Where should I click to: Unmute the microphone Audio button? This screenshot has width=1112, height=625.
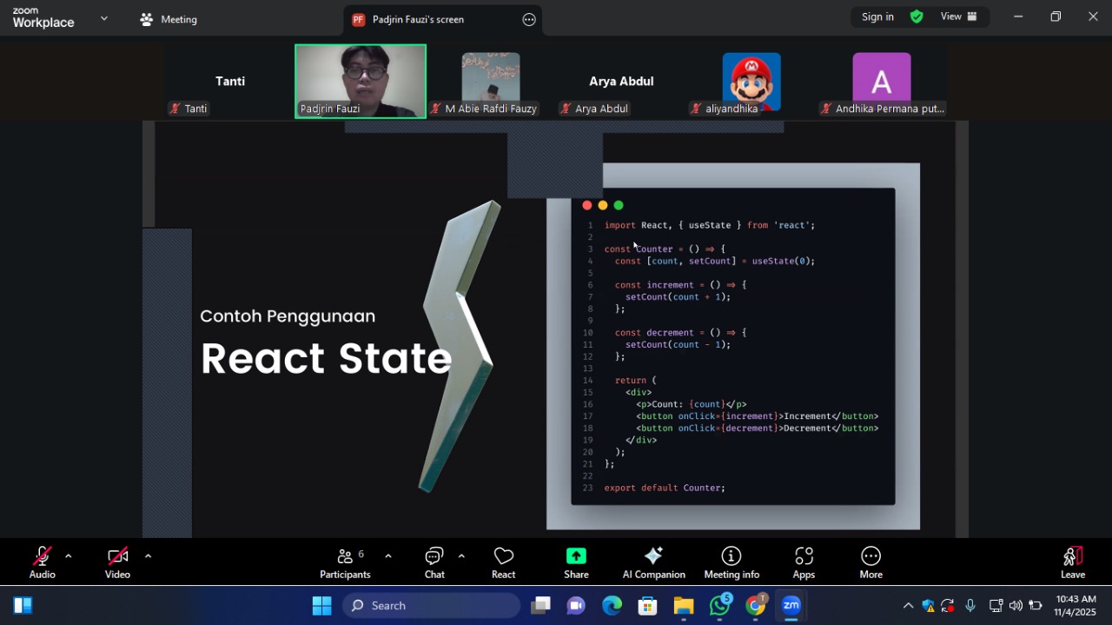point(42,562)
